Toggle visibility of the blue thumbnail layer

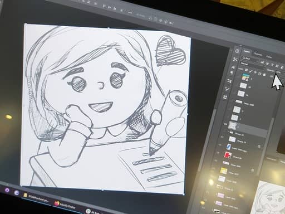(x=220, y=145)
